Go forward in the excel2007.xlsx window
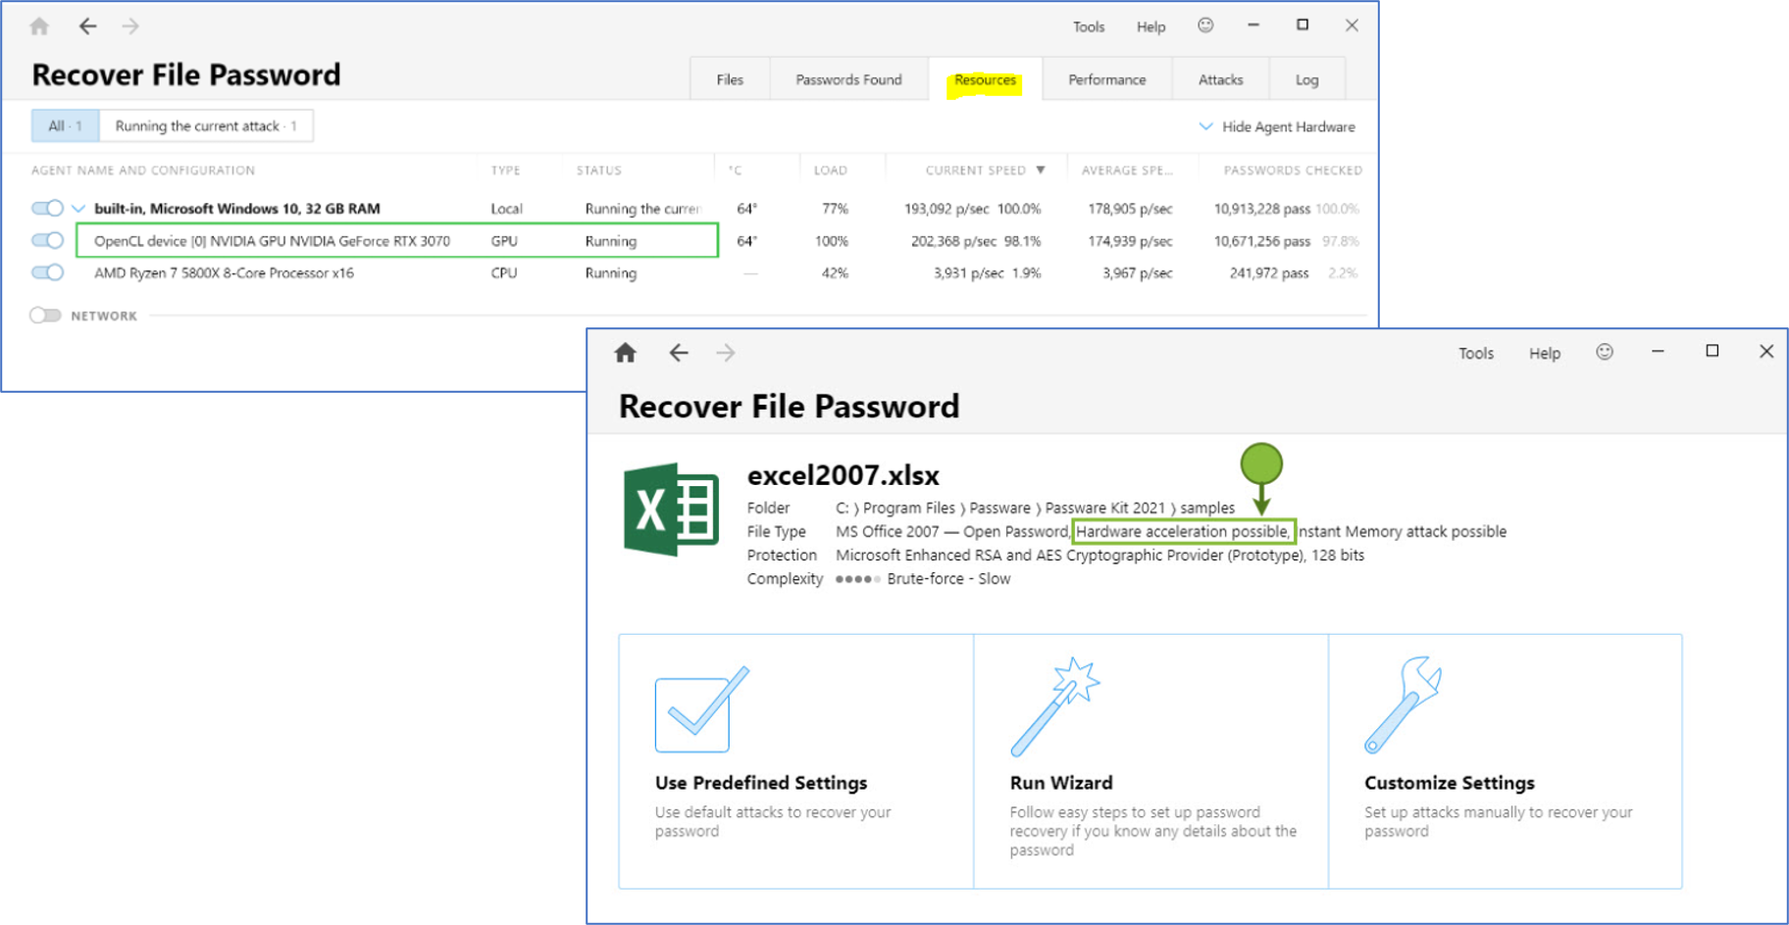 pyautogui.click(x=725, y=353)
